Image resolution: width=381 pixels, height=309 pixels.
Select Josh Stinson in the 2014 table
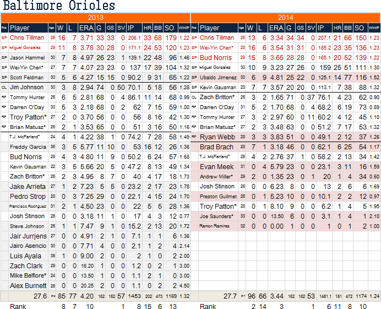[217, 187]
